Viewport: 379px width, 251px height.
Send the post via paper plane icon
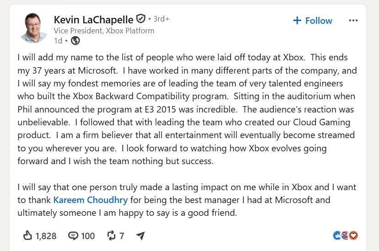[x=141, y=235]
